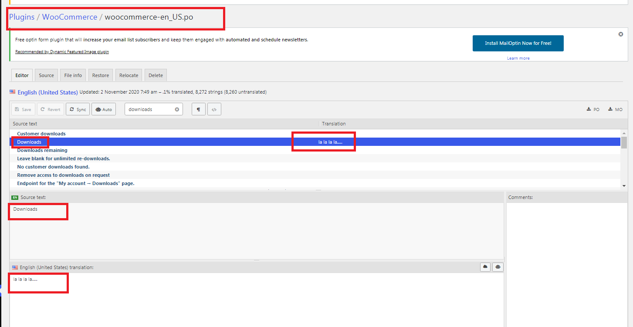Click the Sync button

click(x=78, y=109)
